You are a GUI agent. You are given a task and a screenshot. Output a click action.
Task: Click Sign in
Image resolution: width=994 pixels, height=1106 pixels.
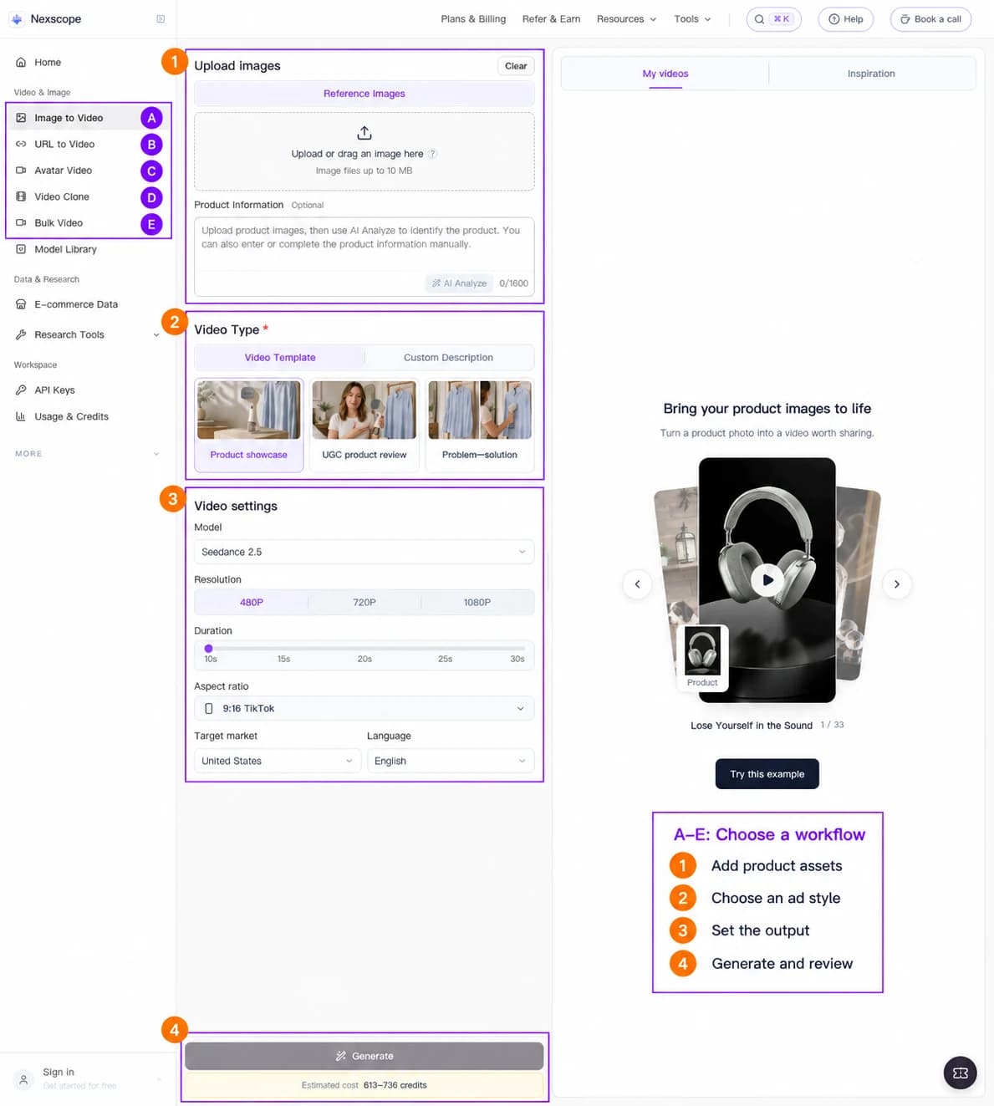(59, 1073)
